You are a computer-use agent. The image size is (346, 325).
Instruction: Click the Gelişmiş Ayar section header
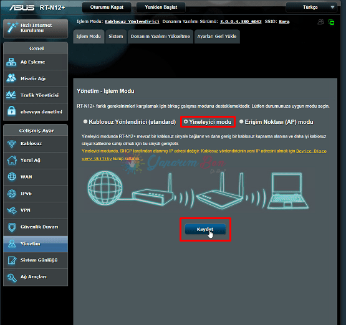tap(36, 131)
